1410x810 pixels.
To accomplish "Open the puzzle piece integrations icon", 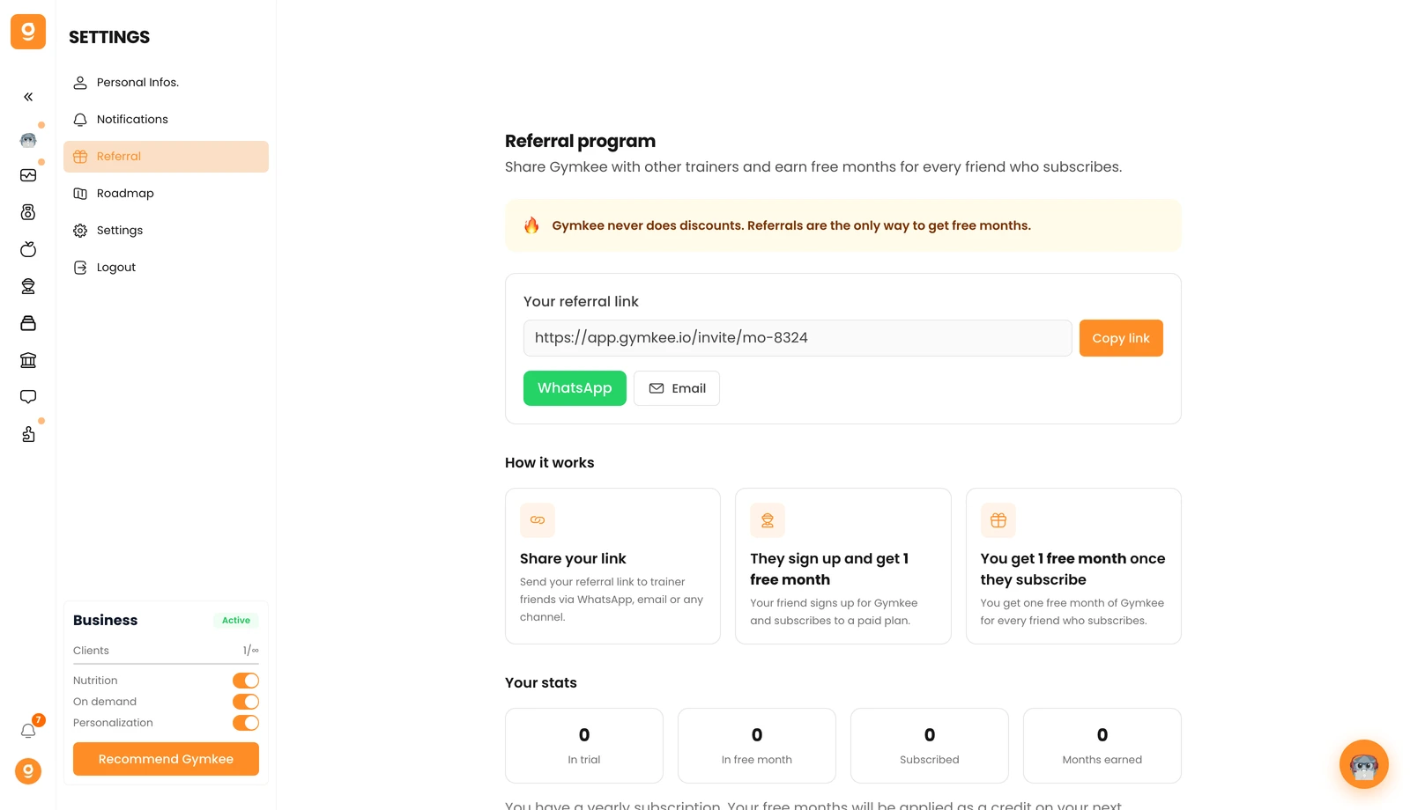I will click(28, 434).
